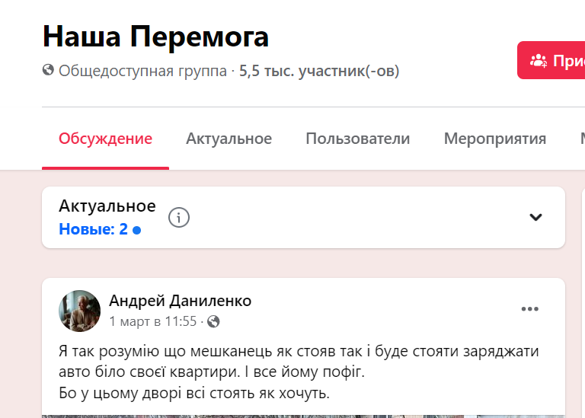
Task: Click the Общедоступная группа label
Action: (x=142, y=72)
